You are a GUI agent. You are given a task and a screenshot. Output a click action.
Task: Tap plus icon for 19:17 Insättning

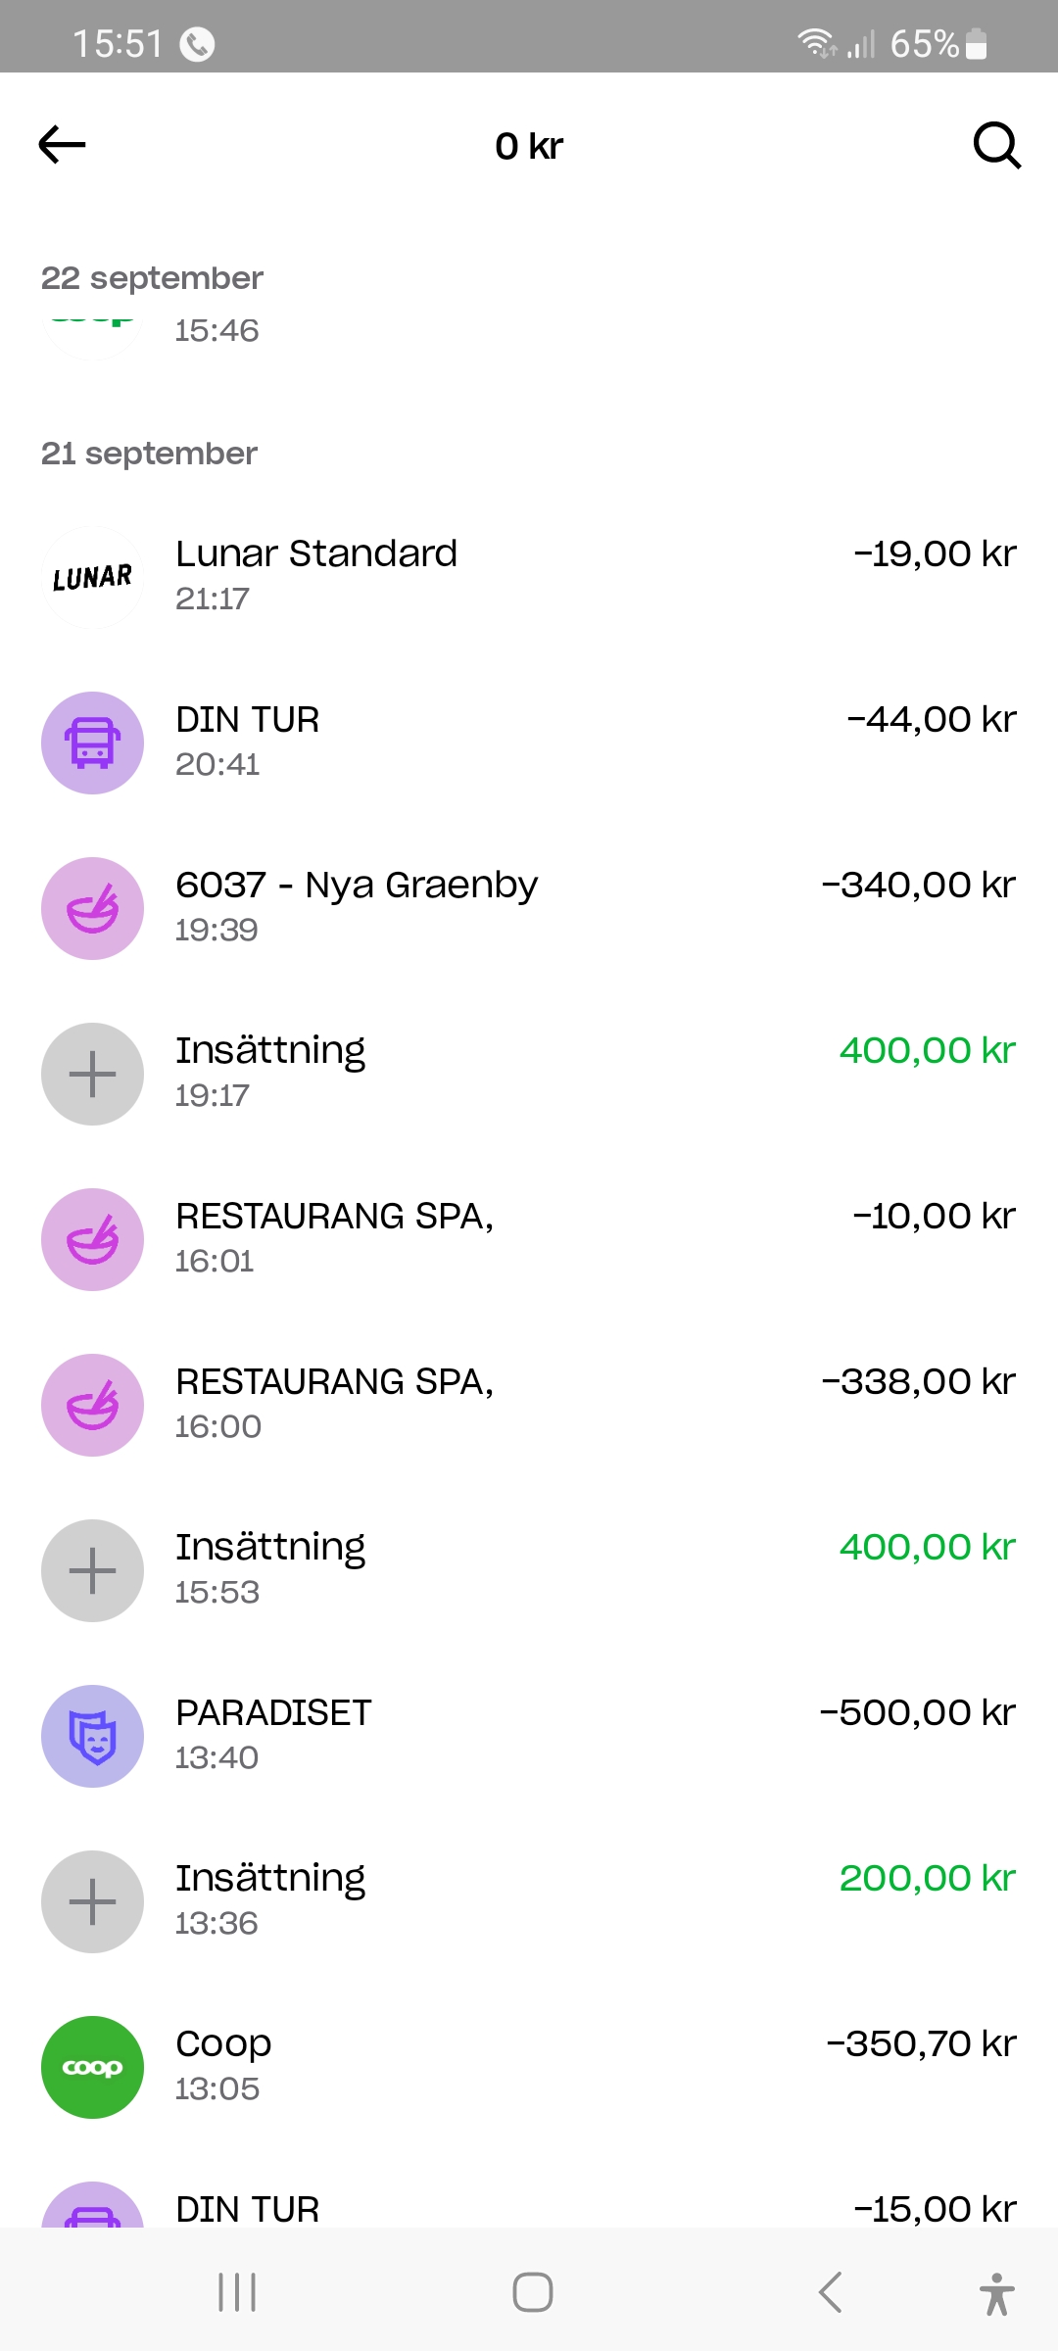tap(92, 1075)
